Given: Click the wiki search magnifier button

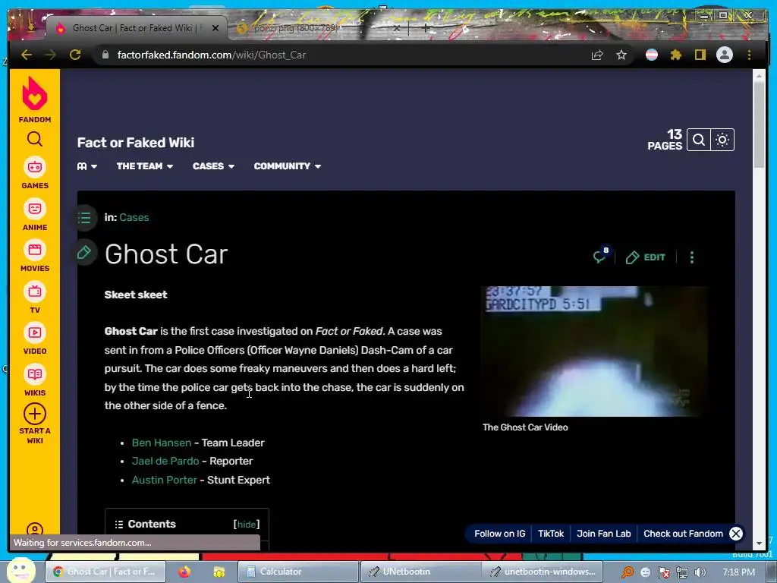Looking at the screenshot, I should click(699, 140).
